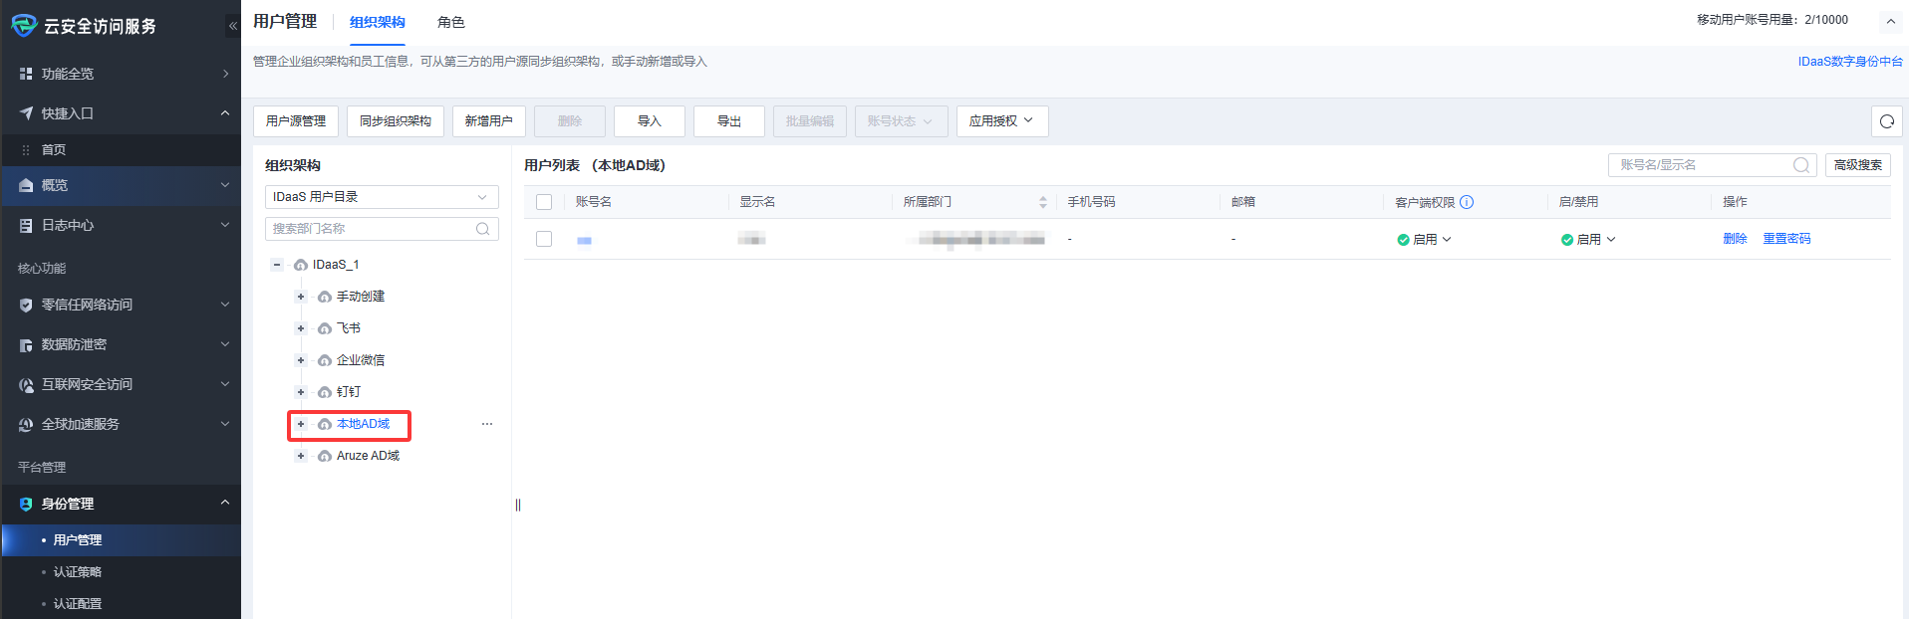The width and height of the screenshot is (1909, 619).
Task: Click the magnifier icon in account search box
Action: (1800, 165)
